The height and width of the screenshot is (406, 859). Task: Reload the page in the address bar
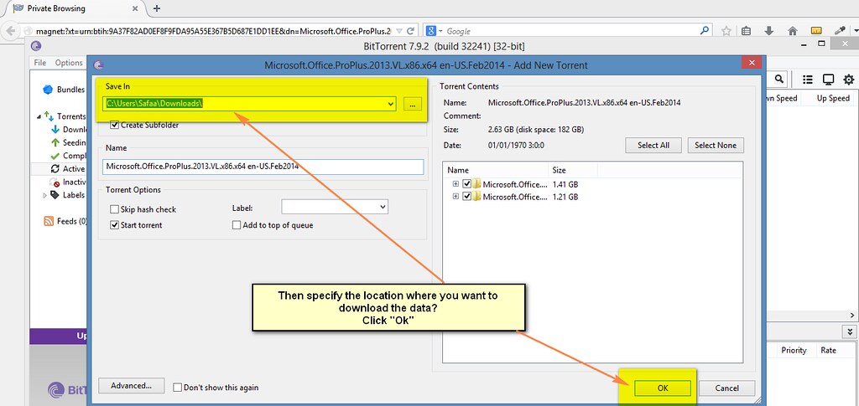411,31
